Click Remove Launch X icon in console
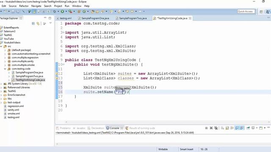The image size is (271, 152). [211, 128]
